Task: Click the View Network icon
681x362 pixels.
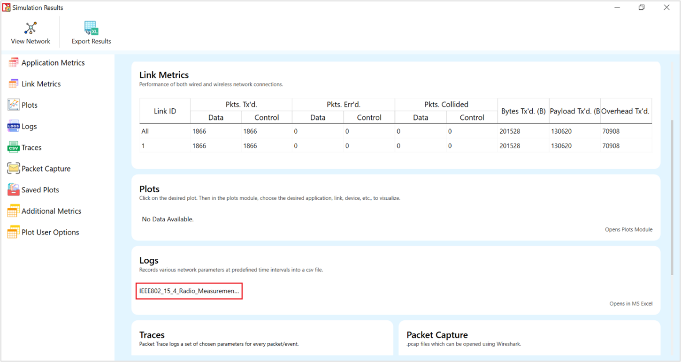Action: (31, 28)
